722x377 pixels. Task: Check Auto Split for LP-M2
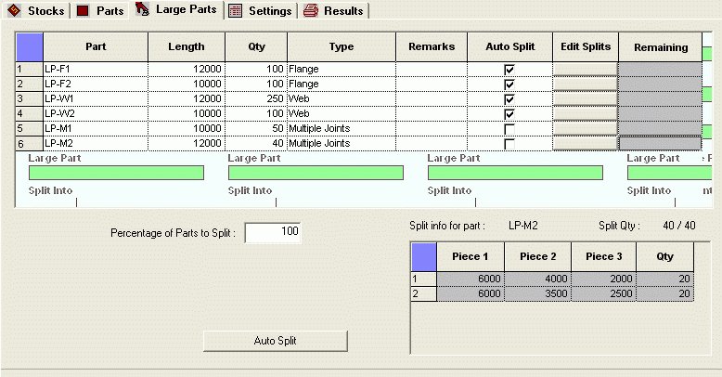[509, 144]
